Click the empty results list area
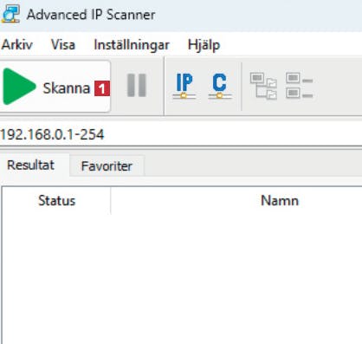The image size is (362, 344). tap(182, 279)
